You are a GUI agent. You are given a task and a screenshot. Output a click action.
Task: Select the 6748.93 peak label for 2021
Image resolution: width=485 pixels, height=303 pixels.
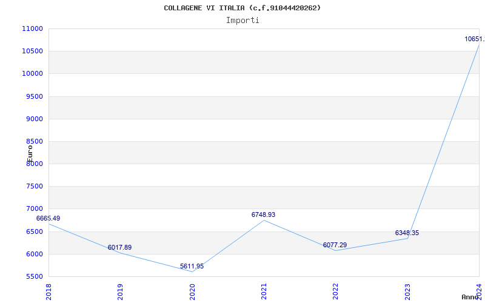(263, 215)
